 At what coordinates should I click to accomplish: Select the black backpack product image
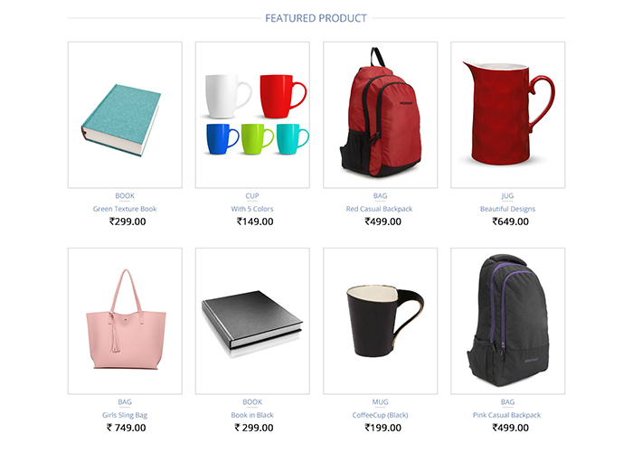click(507, 321)
